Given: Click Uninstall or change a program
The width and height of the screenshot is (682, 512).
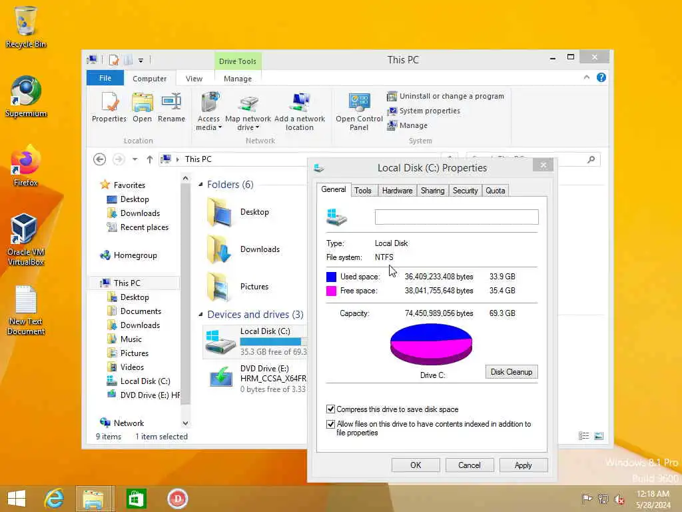Looking at the screenshot, I should (x=446, y=96).
